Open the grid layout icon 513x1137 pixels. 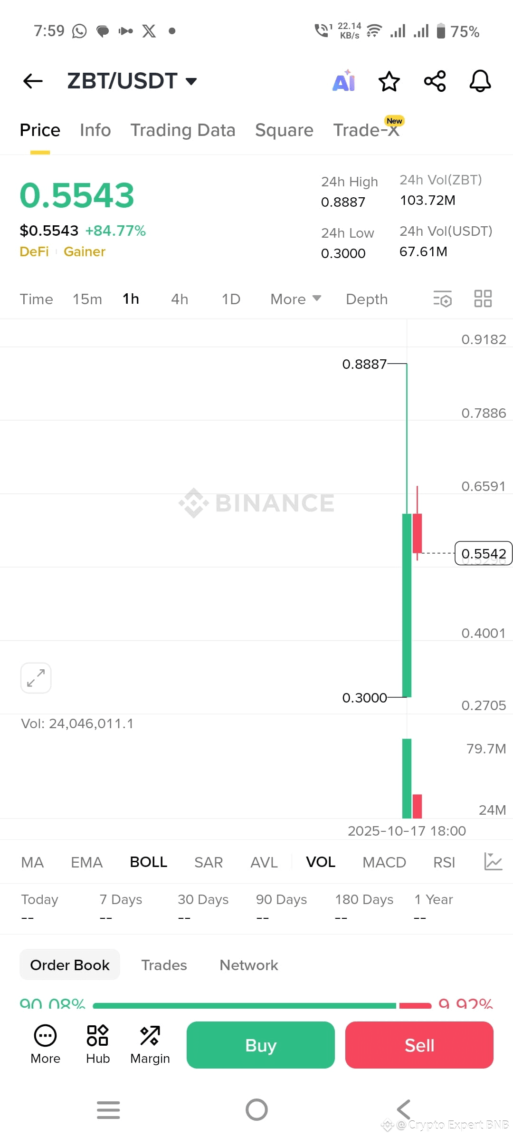click(483, 299)
